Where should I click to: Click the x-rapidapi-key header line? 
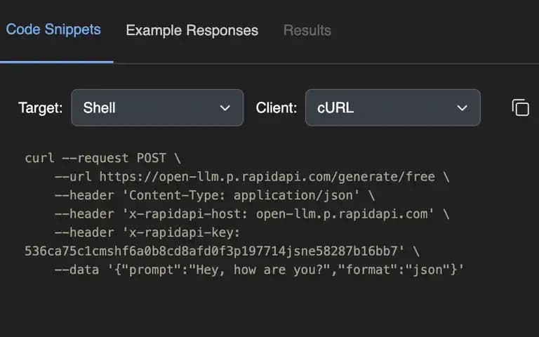pyautogui.click(x=147, y=232)
